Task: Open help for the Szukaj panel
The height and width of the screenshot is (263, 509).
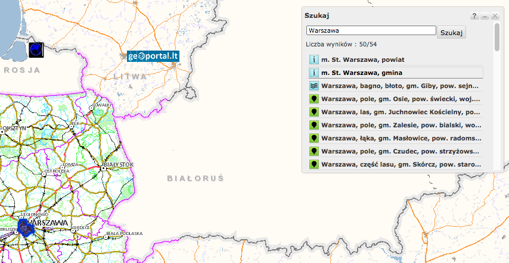Action: [x=474, y=16]
